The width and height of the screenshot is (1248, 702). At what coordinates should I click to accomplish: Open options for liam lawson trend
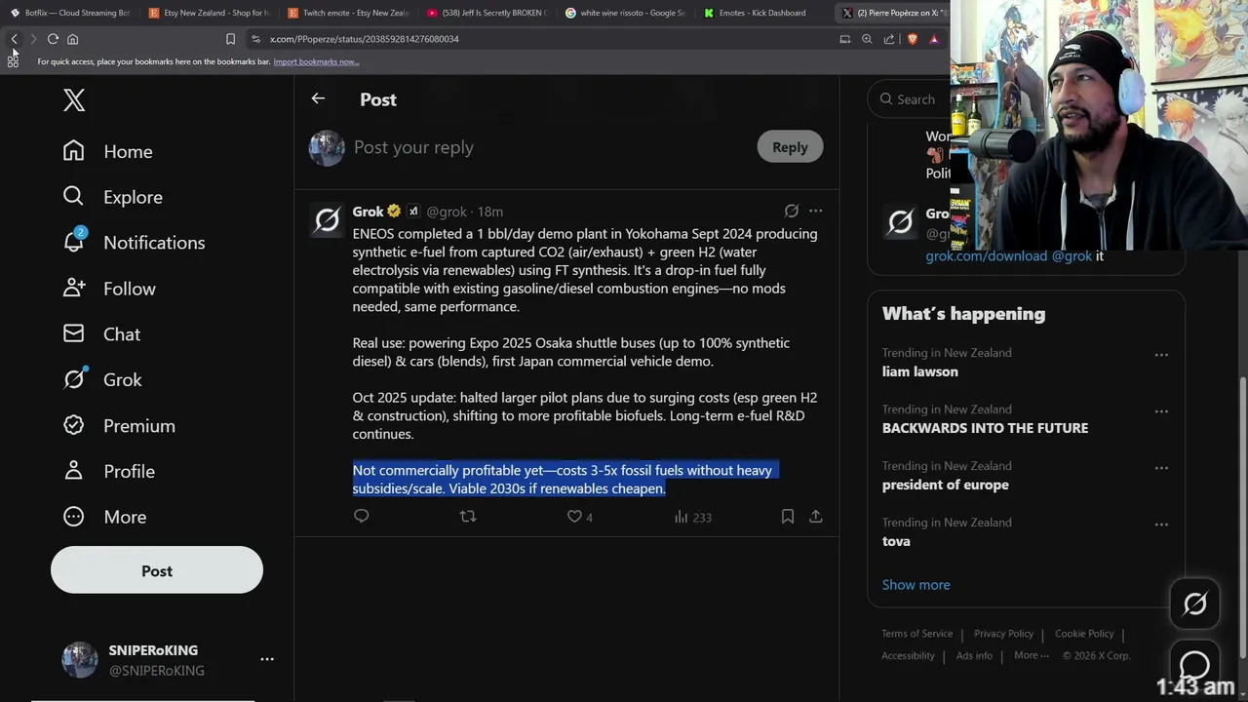click(x=1161, y=355)
